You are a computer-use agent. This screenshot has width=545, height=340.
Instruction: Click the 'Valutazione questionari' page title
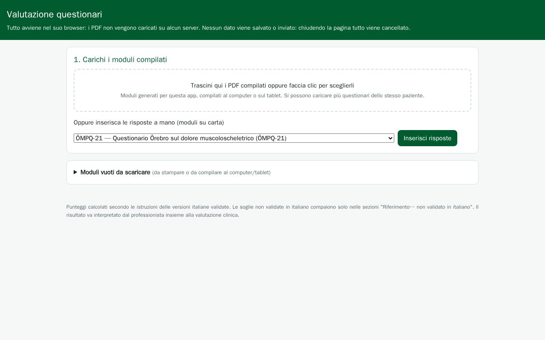54,14
